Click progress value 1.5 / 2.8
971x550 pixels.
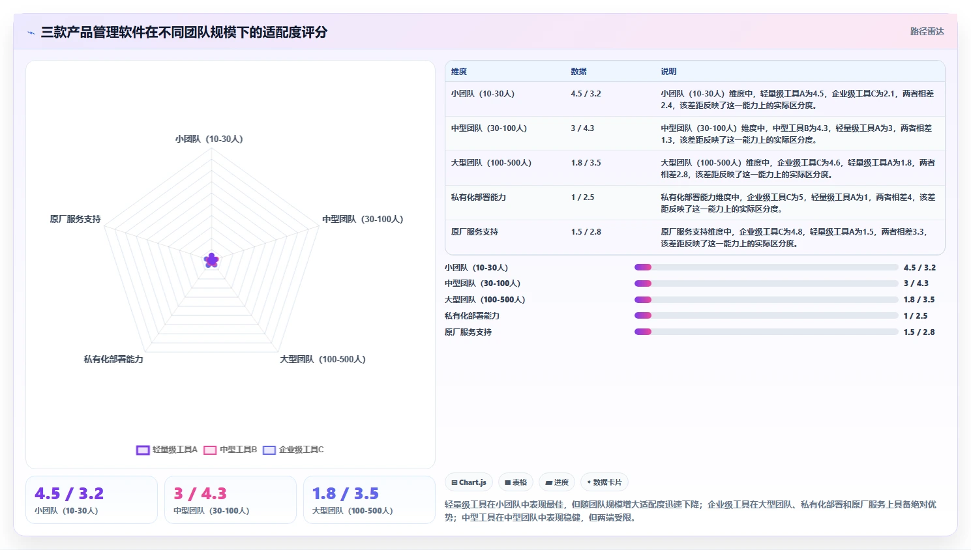click(919, 332)
